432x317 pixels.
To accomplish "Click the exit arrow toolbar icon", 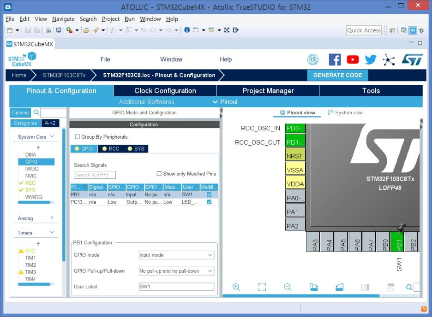I will click(x=235, y=29).
